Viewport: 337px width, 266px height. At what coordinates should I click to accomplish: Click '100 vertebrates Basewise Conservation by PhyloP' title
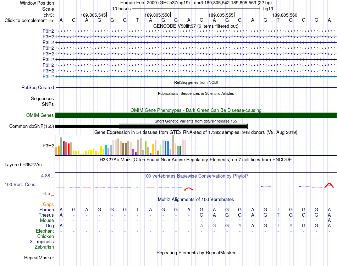pyautogui.click(x=196, y=176)
